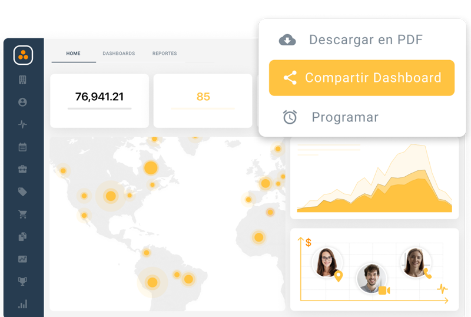This screenshot has height=317, width=471.
Task: Select the trophy icon in sidebar
Action: [x=22, y=281]
